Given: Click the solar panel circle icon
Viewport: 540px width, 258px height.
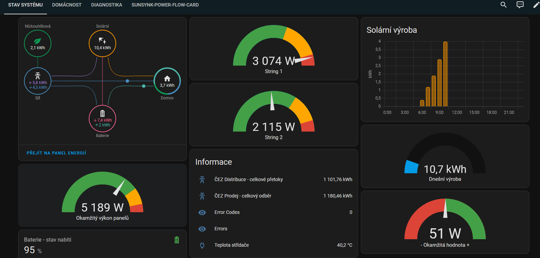Looking at the screenshot, I should (102, 43).
